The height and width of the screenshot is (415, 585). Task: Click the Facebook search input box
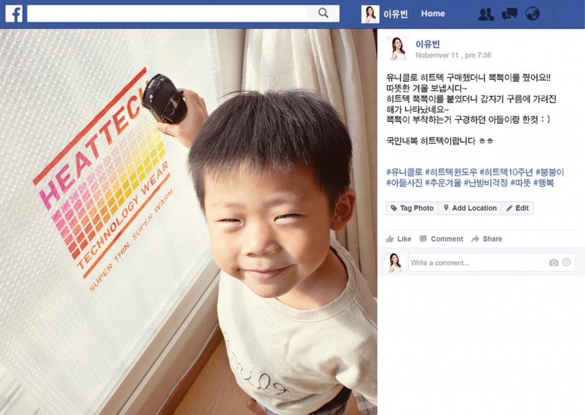(167, 14)
